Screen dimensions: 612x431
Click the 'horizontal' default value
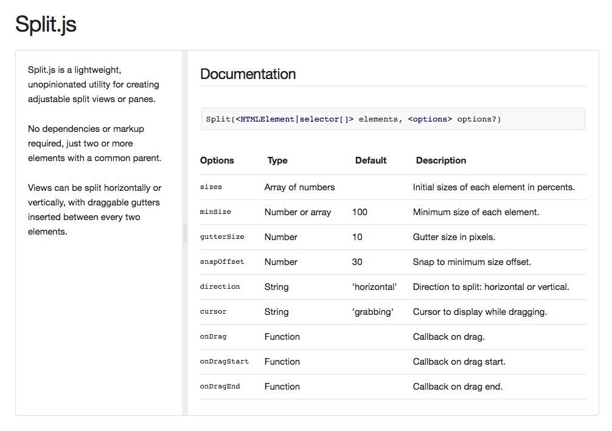coord(374,287)
